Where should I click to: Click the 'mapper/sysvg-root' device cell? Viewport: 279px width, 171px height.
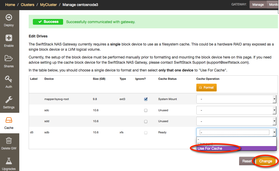[57, 99]
